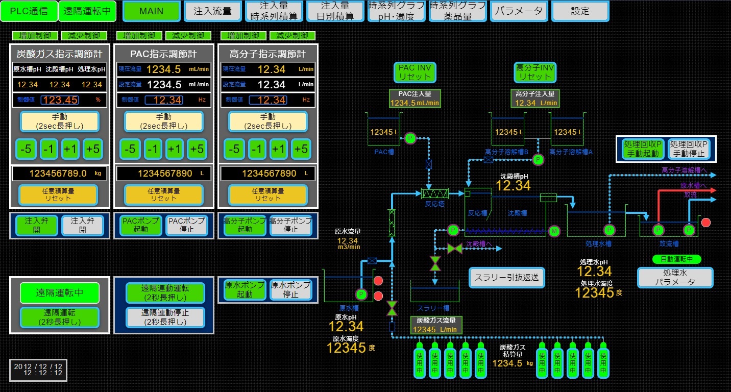
Task: Click the valve icon directly above スラリー槽
Action: (435, 263)
